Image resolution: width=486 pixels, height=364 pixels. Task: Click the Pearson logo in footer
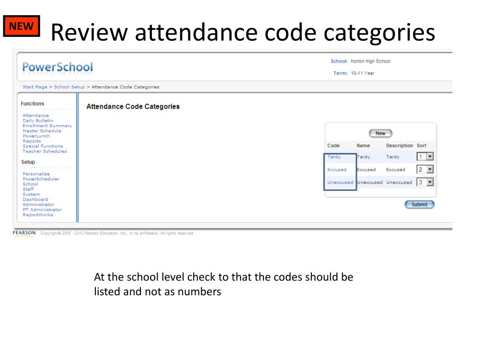24,233
